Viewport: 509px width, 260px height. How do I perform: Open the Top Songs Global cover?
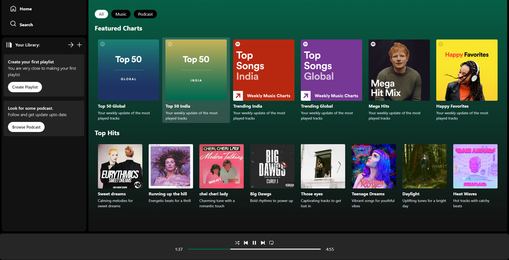click(331, 70)
